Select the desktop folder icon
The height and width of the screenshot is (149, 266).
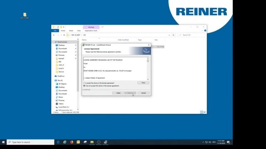tap(25, 16)
